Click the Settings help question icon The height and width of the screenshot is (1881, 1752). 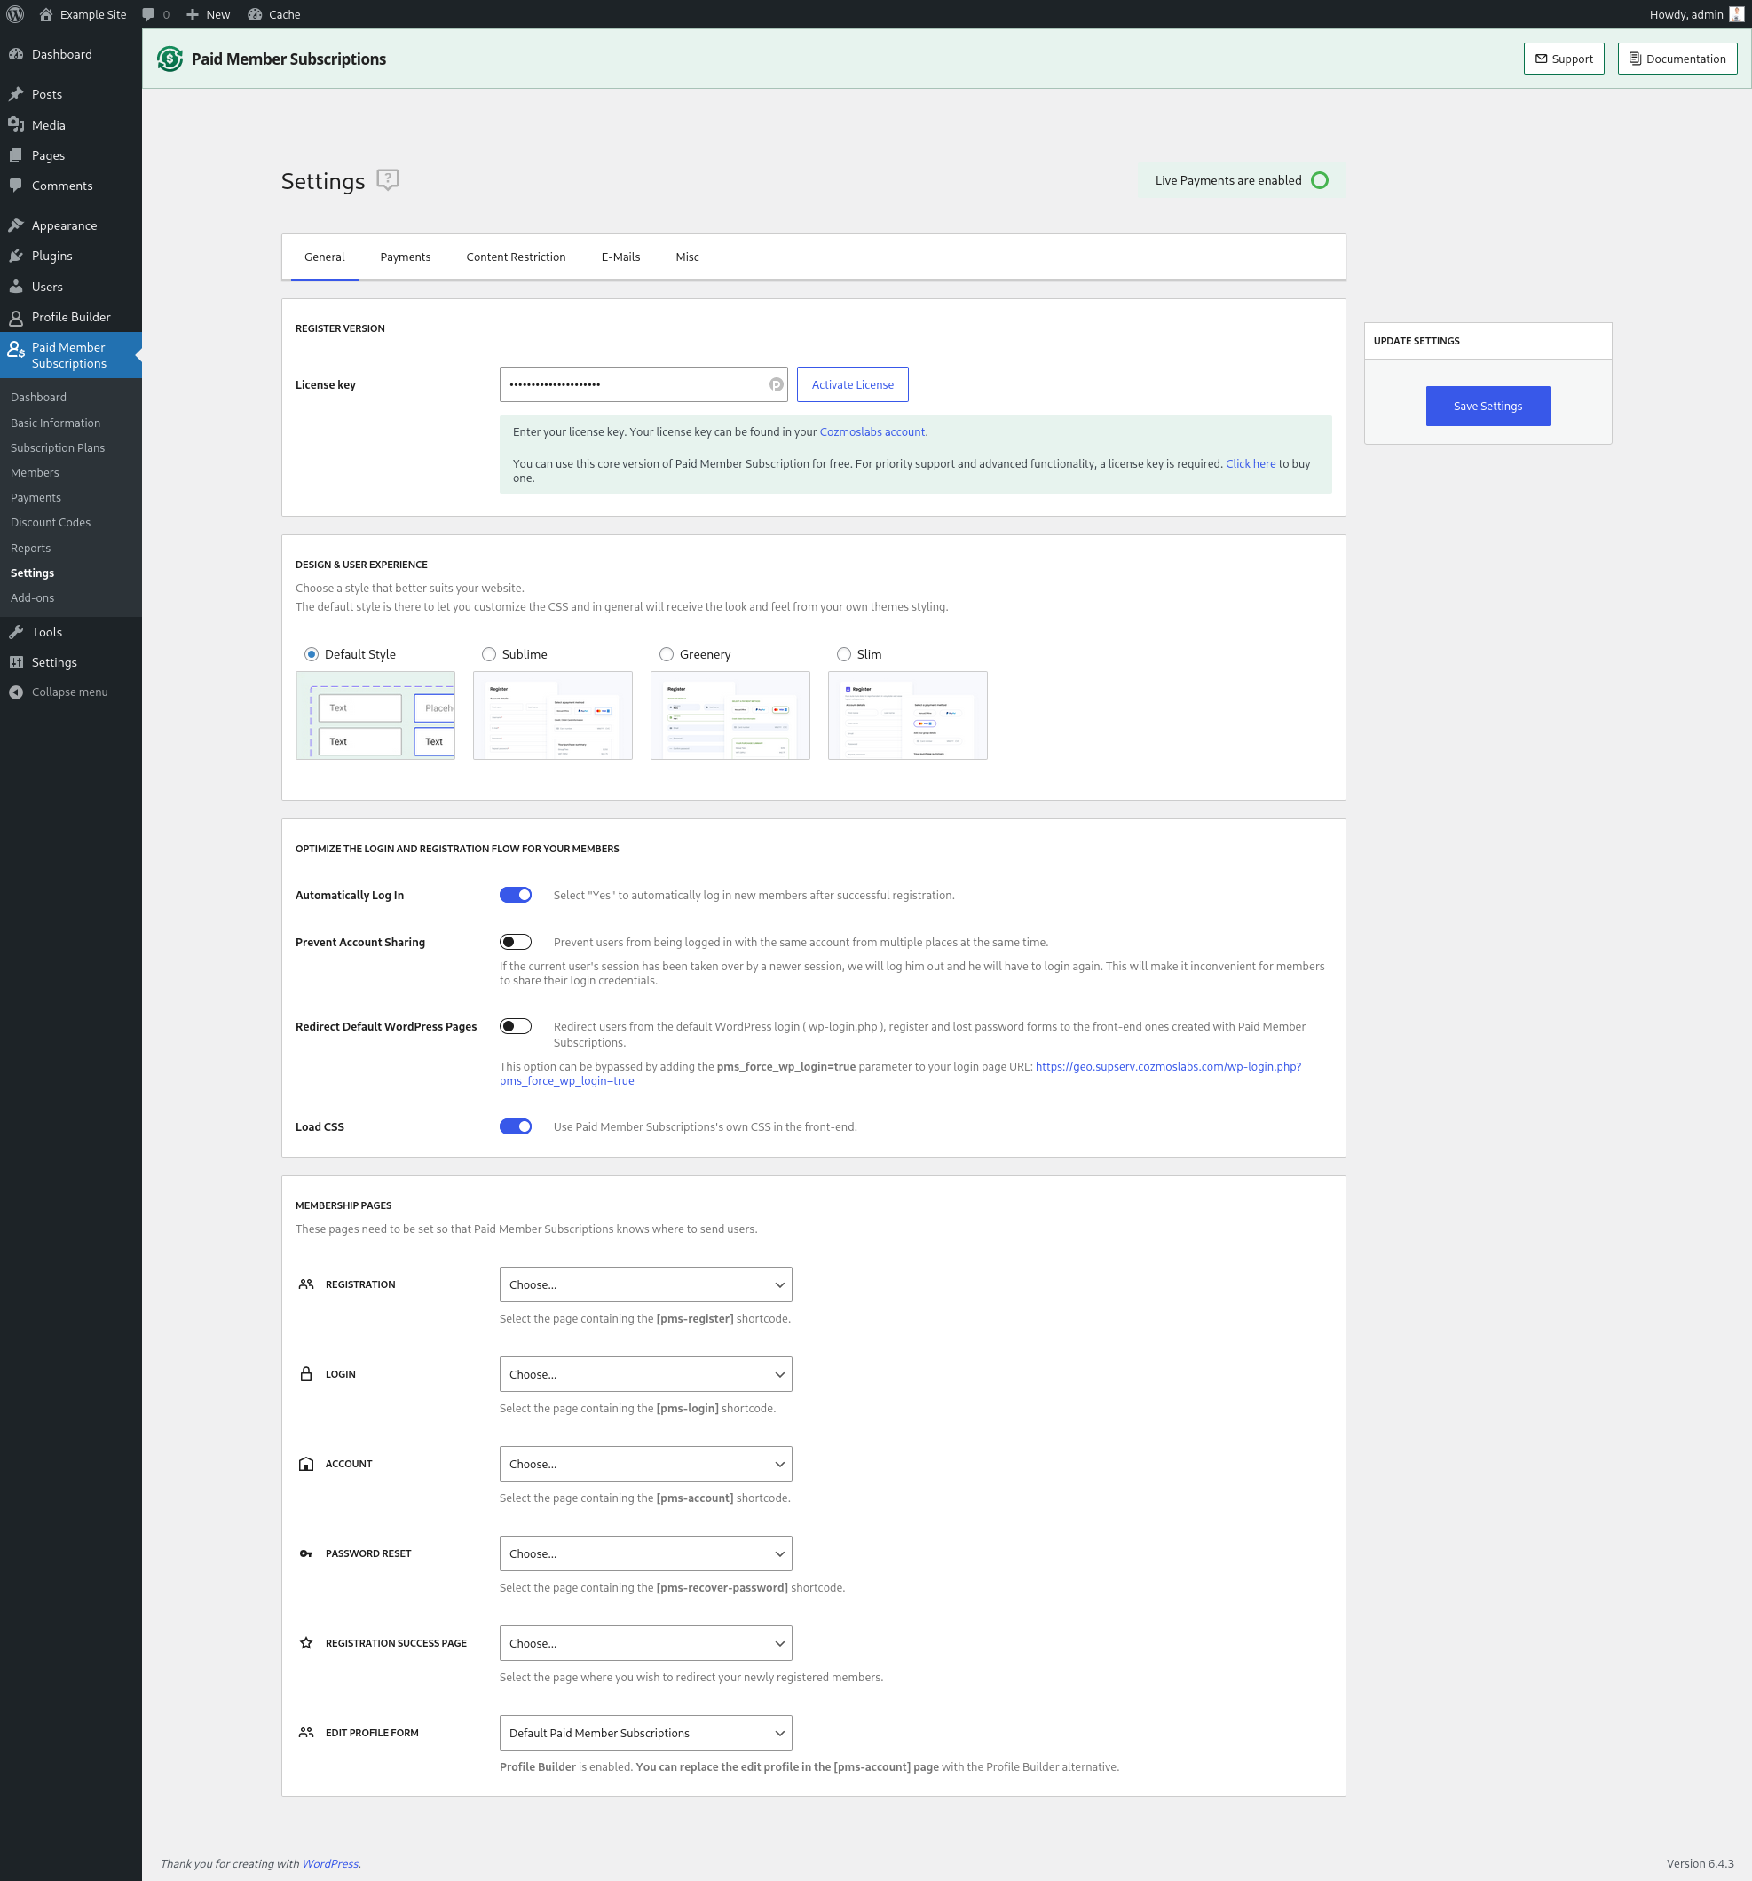(x=388, y=180)
